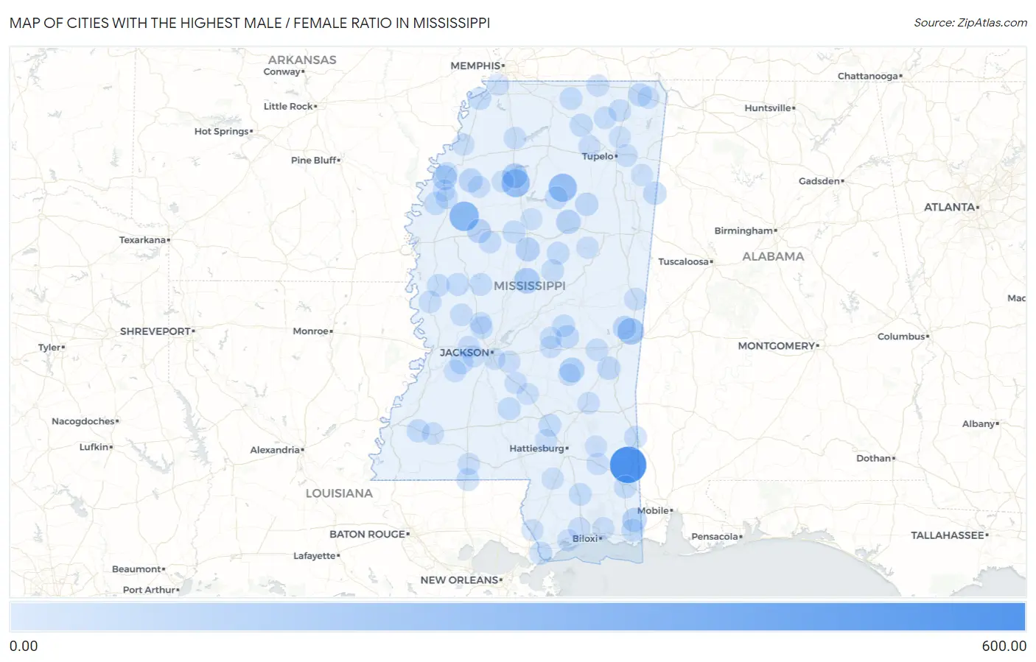Click the blue gradient color legend bar
Screen dimensions: 1036x662
click(x=517, y=617)
